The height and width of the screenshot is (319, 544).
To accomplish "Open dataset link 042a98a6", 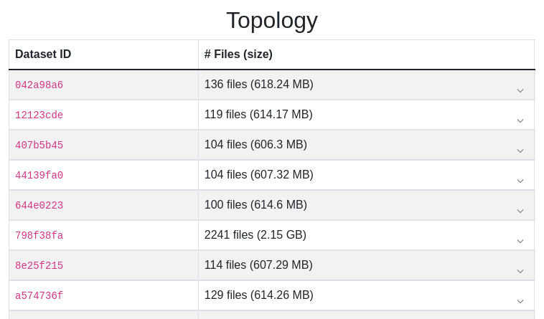I will point(39,85).
